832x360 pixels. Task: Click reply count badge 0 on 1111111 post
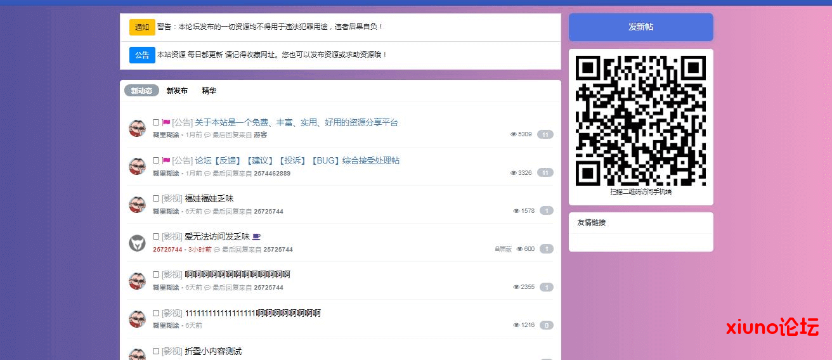pos(547,325)
